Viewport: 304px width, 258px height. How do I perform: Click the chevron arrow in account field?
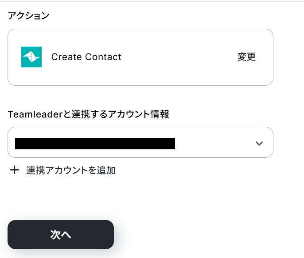tap(259, 143)
